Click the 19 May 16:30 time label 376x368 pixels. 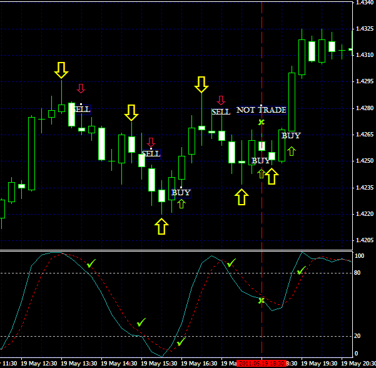coord(199,364)
